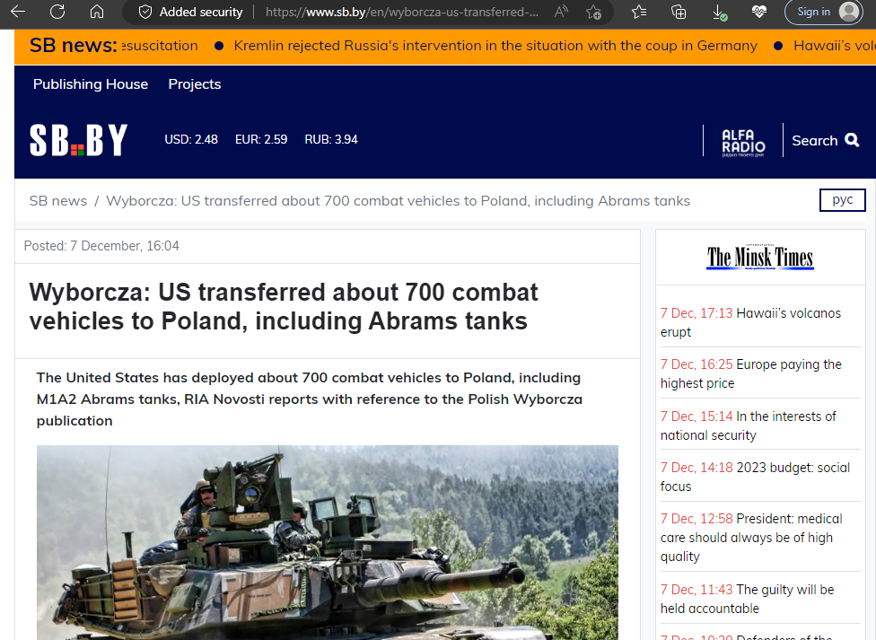The image size is (876, 640).
Task: Click the USD: 2.48 exchange rate
Action: tap(191, 139)
